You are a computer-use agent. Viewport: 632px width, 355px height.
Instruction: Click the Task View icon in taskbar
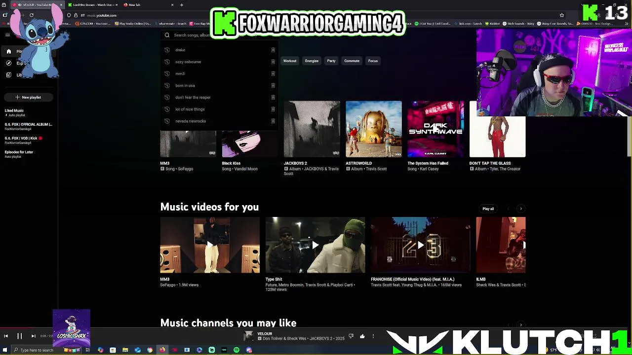point(87,350)
